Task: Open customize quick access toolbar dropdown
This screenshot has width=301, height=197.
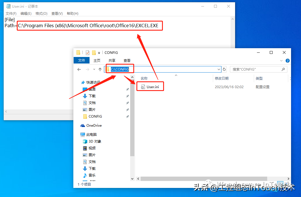Action: 99,53
